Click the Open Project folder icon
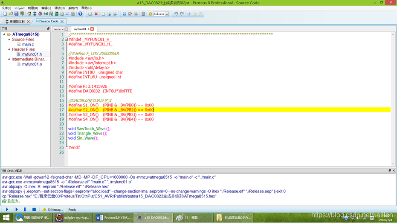 tap(11, 14)
